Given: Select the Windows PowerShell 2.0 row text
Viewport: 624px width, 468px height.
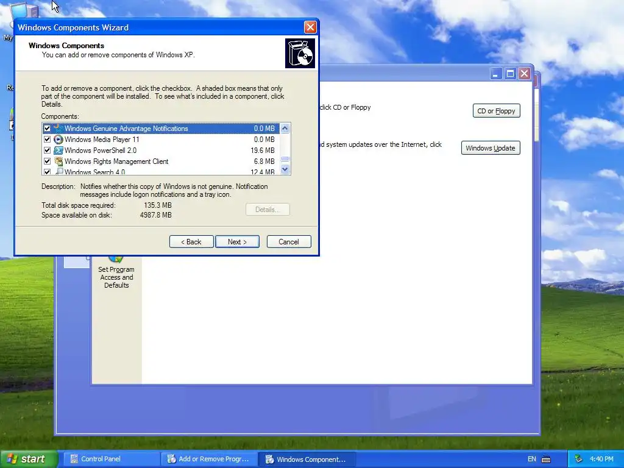Looking at the screenshot, I should point(101,151).
